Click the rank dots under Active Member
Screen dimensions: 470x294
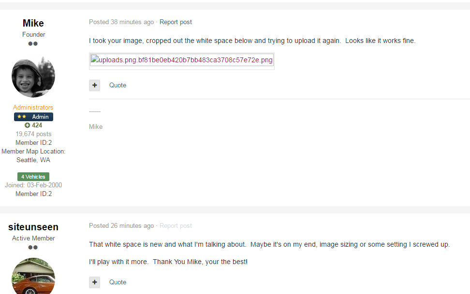coord(33,247)
